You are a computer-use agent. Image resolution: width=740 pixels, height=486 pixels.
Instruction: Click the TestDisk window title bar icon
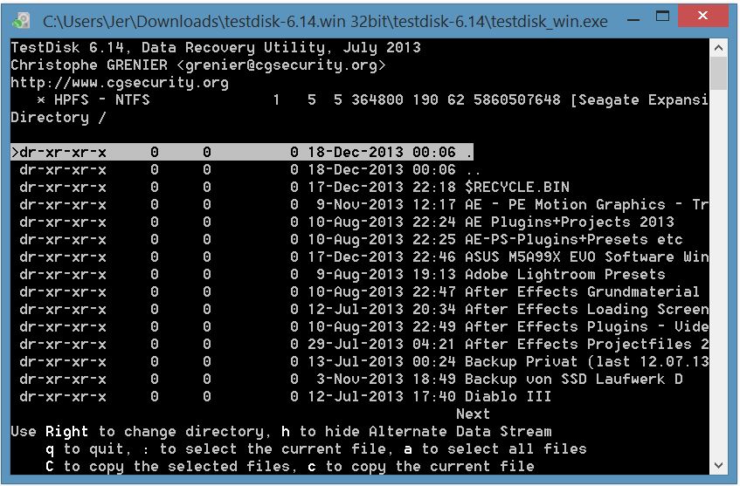tap(21, 20)
